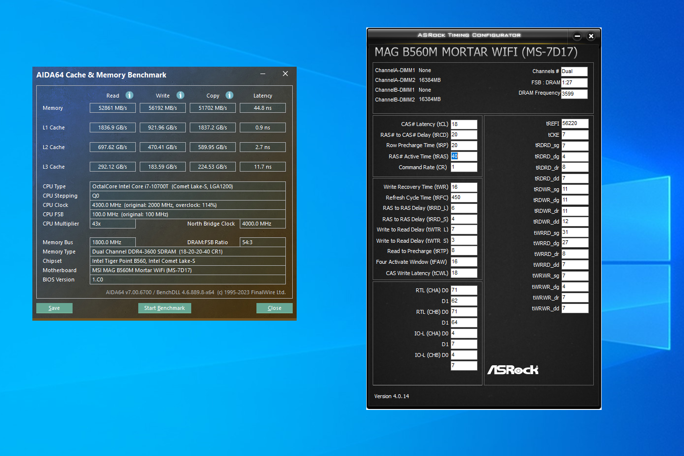Click the Memory Type field in AIDA64
Screen dimensions: 684x456
click(x=188, y=252)
